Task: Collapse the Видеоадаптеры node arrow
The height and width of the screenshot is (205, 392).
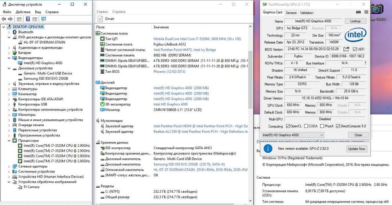Action: click(x=9, y=58)
